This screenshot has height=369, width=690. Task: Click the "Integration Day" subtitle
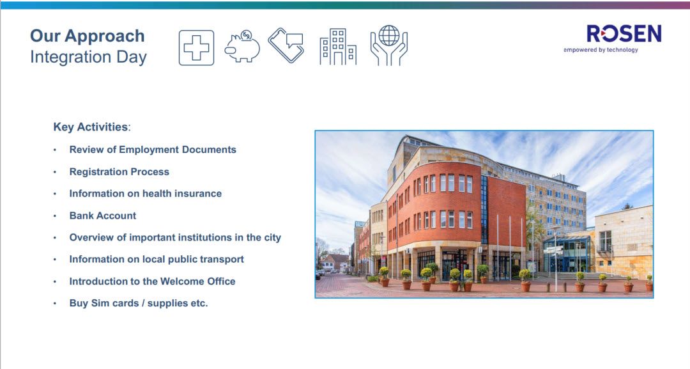coord(88,58)
